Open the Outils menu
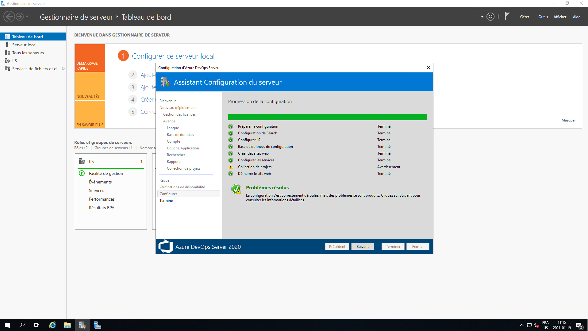588x331 pixels. (543, 17)
